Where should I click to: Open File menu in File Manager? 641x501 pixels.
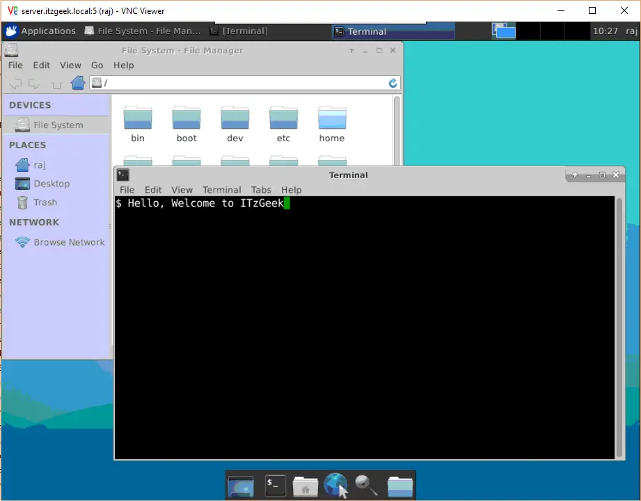pyautogui.click(x=15, y=65)
